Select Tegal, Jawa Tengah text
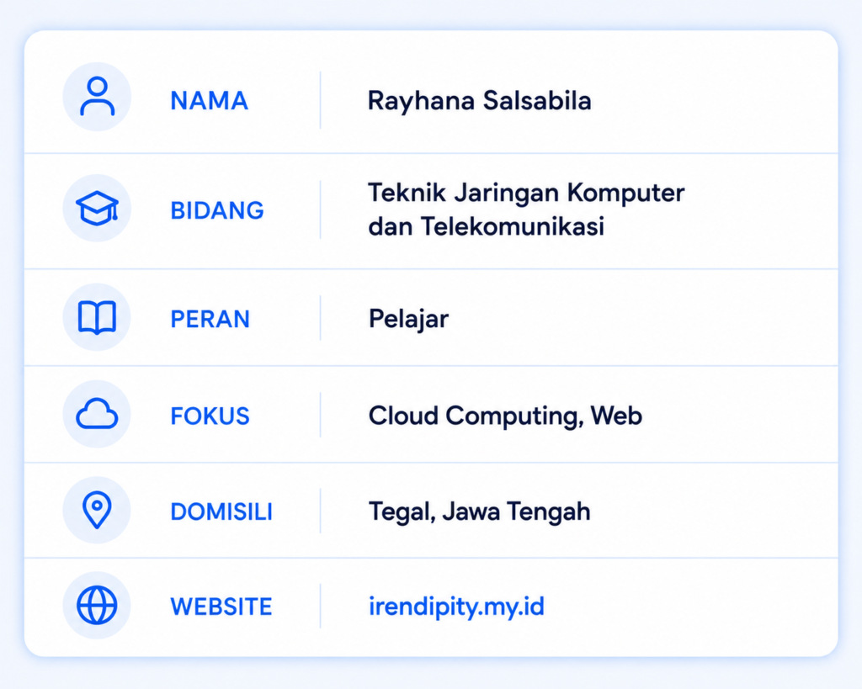The height and width of the screenshot is (689, 862). click(x=479, y=512)
